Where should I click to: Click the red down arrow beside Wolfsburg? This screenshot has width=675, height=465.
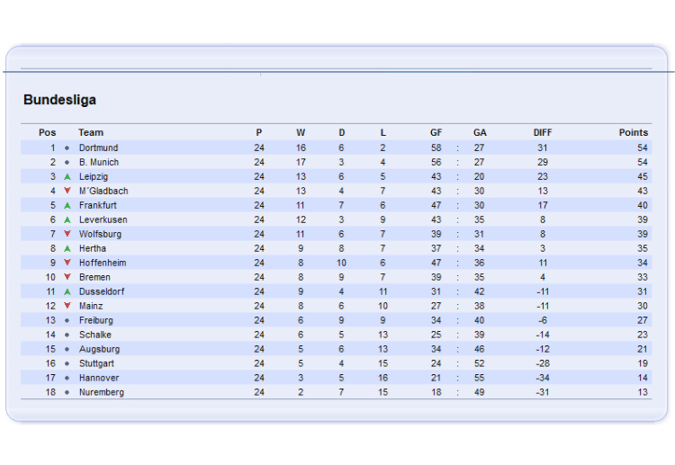[x=67, y=235]
